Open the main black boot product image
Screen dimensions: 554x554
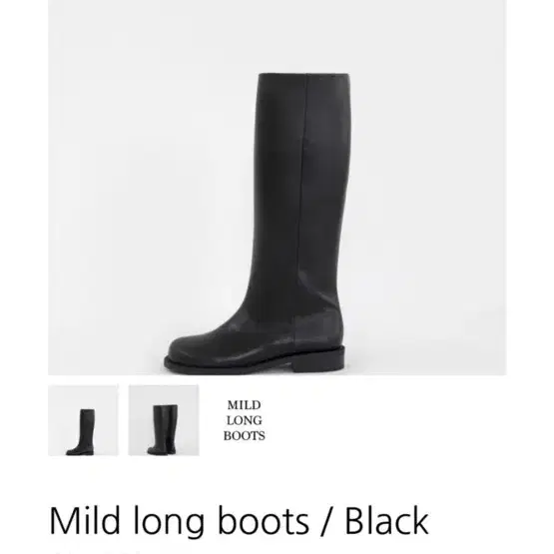(x=277, y=188)
